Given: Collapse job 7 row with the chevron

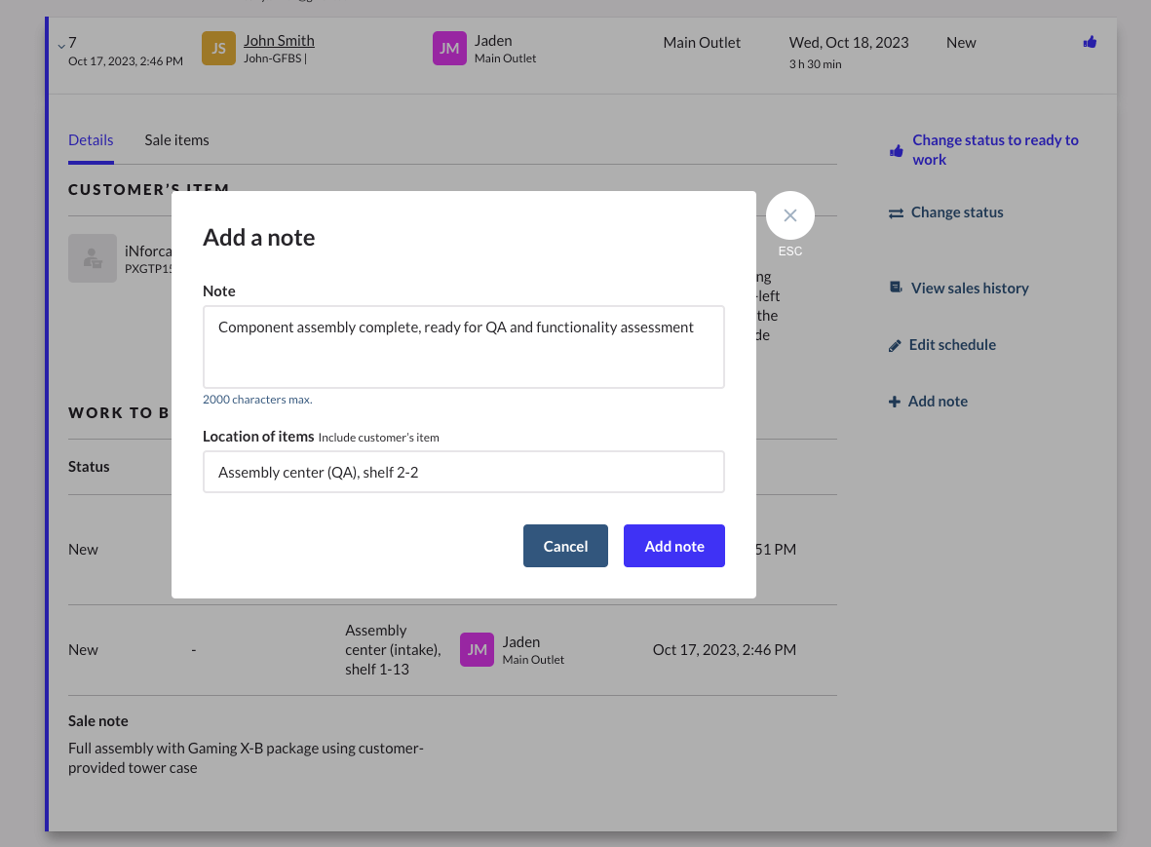Looking at the screenshot, I should 60,46.
